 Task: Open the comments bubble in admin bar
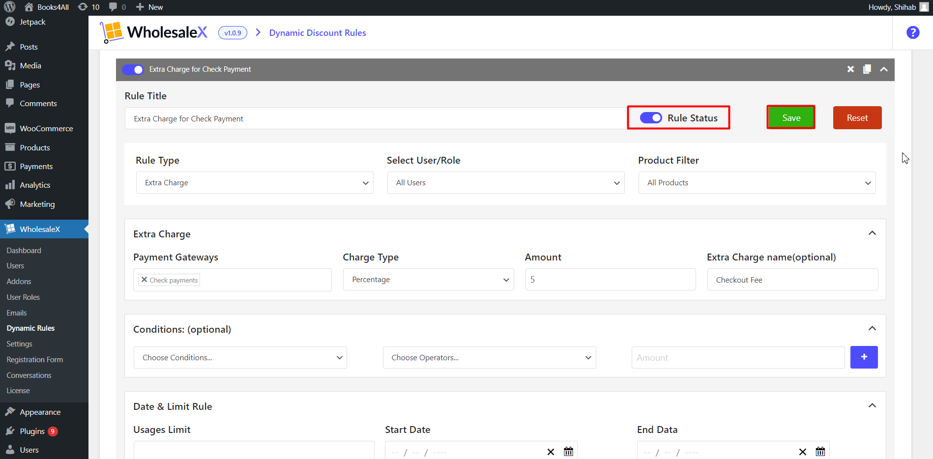click(x=117, y=7)
